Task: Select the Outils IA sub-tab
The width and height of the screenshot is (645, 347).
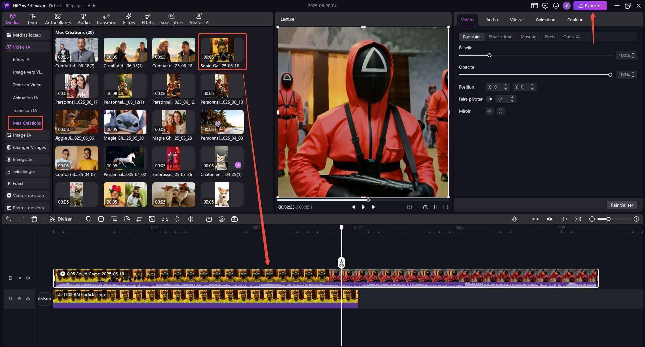Action: [571, 37]
